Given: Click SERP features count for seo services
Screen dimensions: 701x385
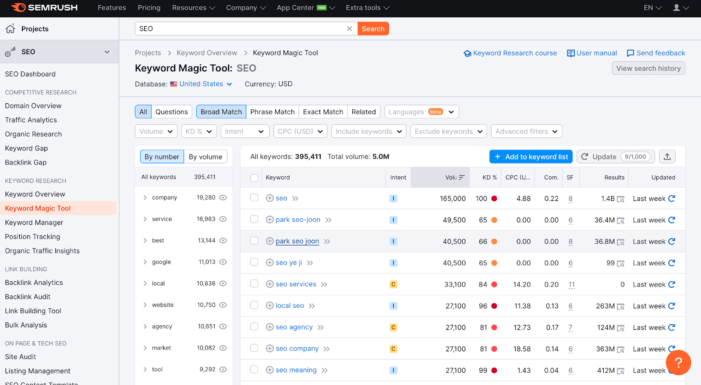Looking at the screenshot, I should coord(571,284).
